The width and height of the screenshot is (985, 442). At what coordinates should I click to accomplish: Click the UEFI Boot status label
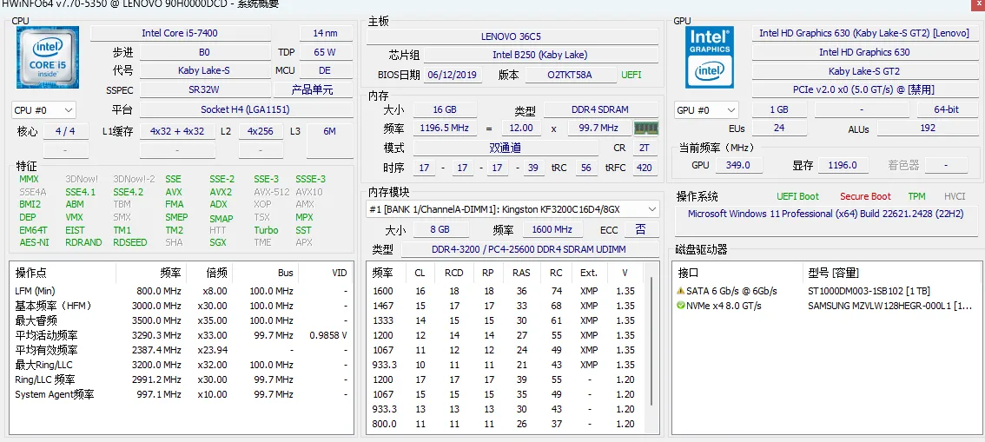[x=797, y=196]
